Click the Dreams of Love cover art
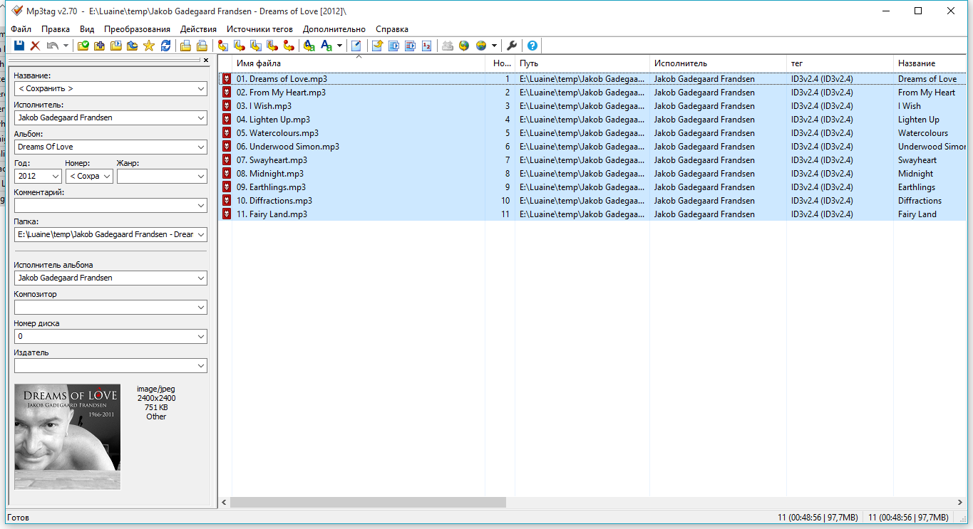The width and height of the screenshot is (973, 529). point(68,436)
